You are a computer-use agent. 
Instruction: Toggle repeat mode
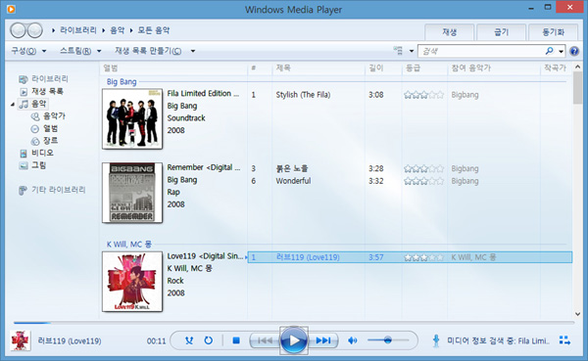click(208, 340)
